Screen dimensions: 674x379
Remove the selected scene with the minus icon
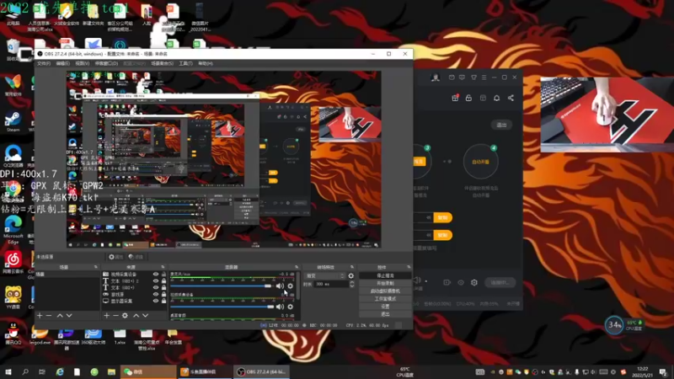pos(49,315)
